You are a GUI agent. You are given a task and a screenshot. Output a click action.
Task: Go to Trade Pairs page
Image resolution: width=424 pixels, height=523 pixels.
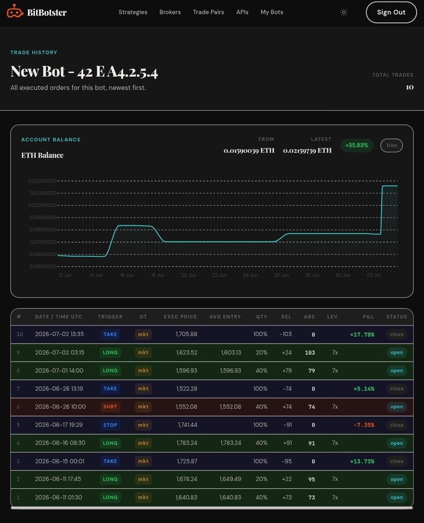[208, 12]
